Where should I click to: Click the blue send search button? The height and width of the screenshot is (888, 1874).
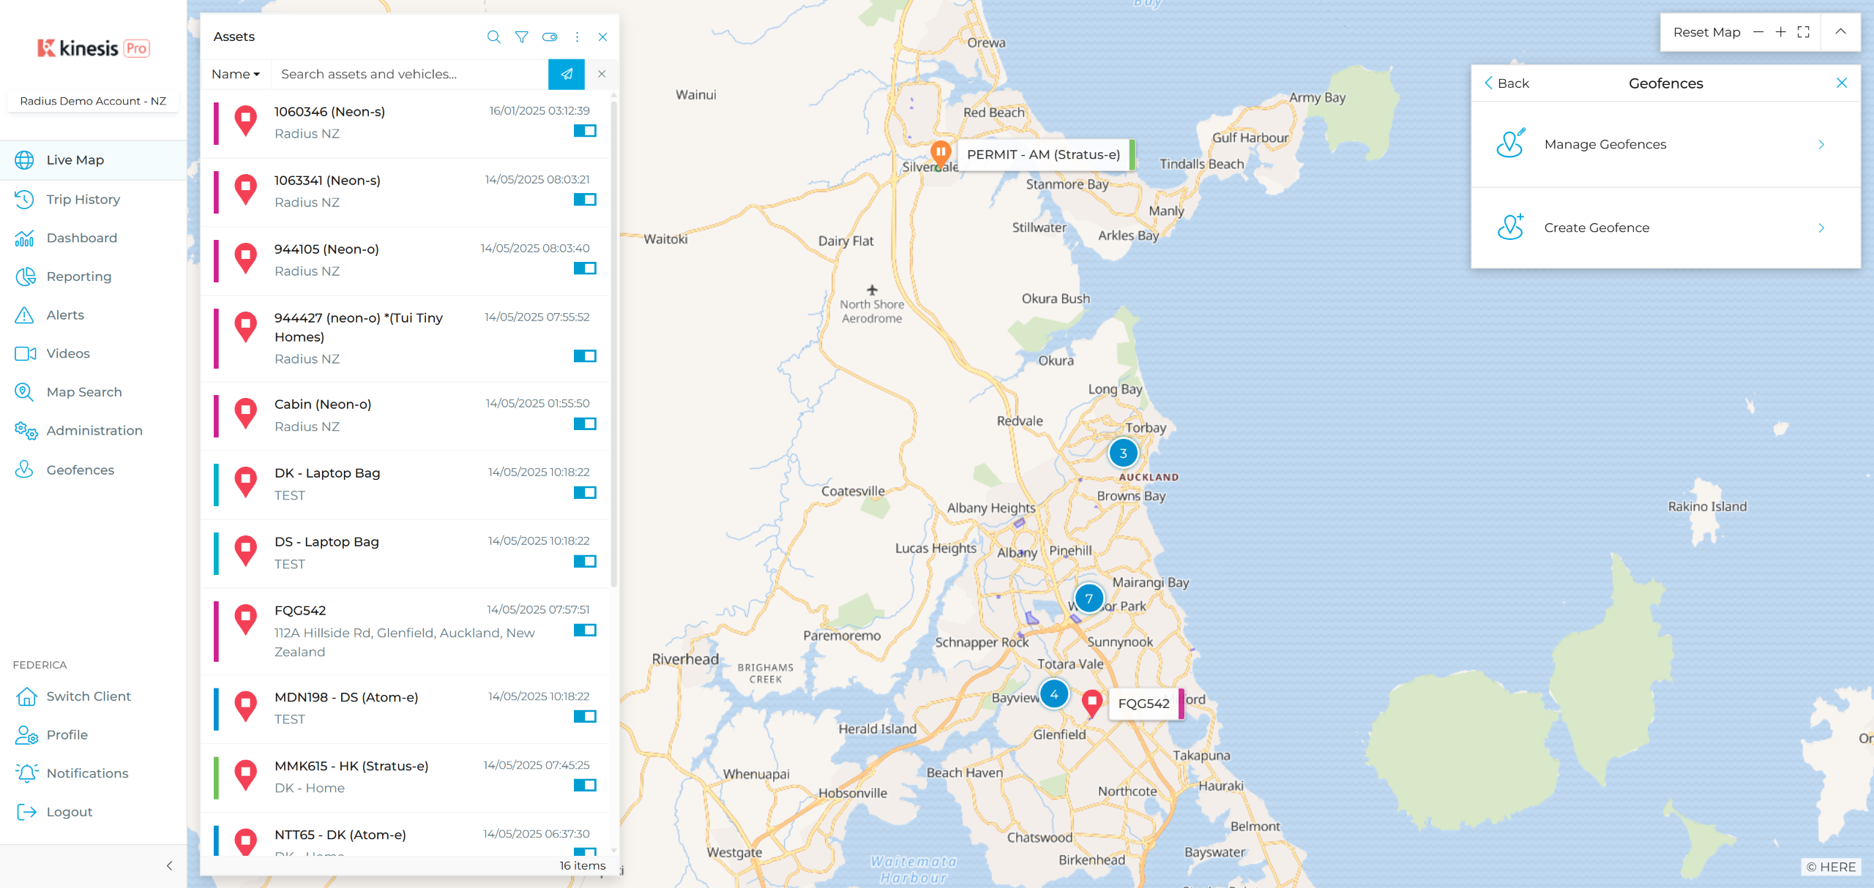(566, 74)
